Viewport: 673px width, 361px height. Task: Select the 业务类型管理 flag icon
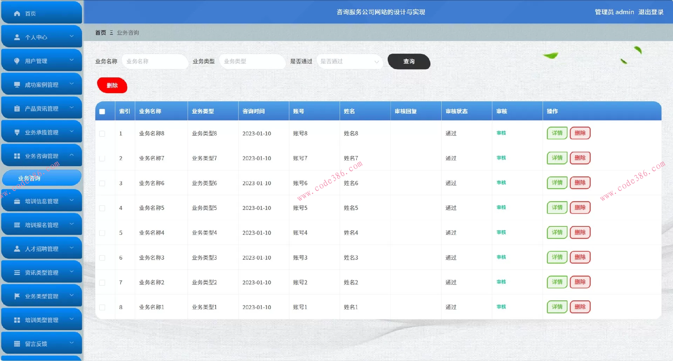(16, 296)
